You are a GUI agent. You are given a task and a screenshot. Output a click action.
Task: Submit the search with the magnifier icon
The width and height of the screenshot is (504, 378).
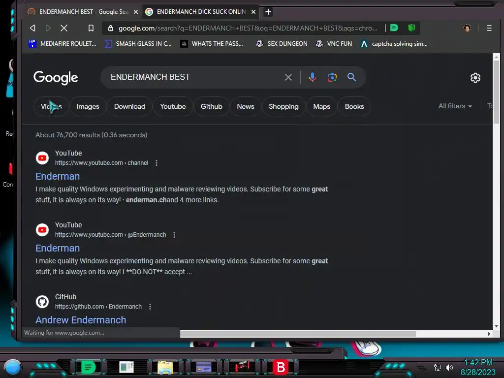pyautogui.click(x=351, y=77)
